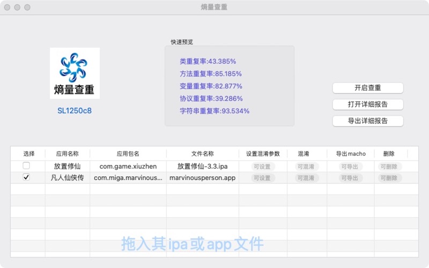The image size is (429, 268).
Task: Click 方法重复率:85.185% in quick preview
Action: pyautogui.click(x=211, y=74)
